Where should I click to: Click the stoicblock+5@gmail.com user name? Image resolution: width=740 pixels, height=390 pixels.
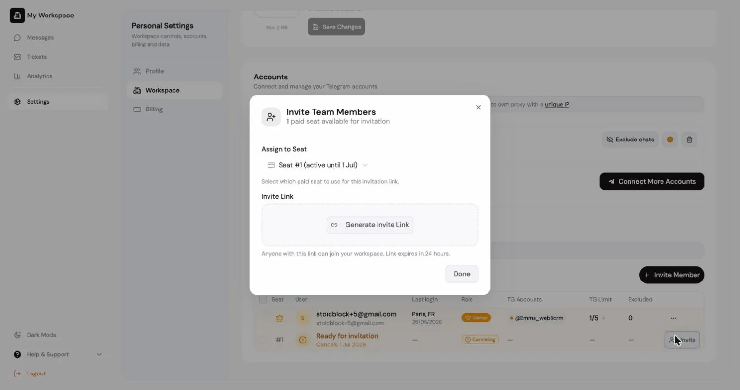pos(357,314)
